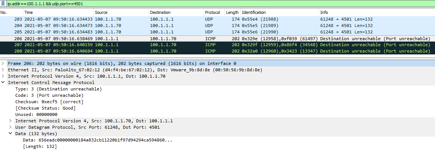This screenshot has width=435, height=158.
Task: Expand the User Datagram Protocol node
Action: click(x=10, y=127)
